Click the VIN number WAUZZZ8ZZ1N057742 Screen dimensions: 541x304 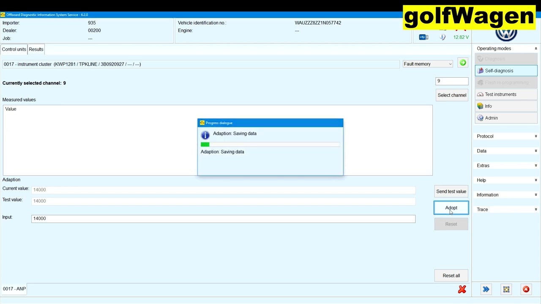click(318, 23)
